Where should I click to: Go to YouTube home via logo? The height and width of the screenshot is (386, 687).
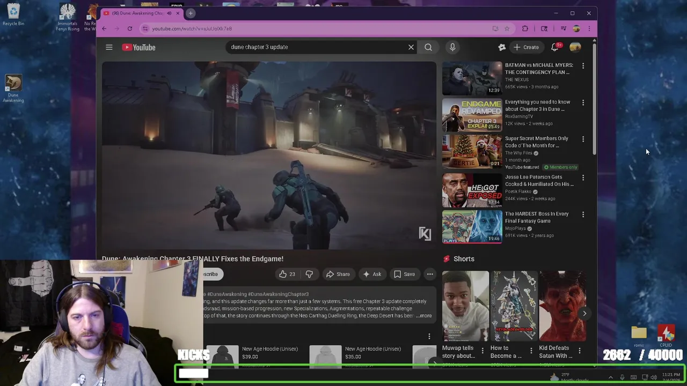(x=138, y=47)
